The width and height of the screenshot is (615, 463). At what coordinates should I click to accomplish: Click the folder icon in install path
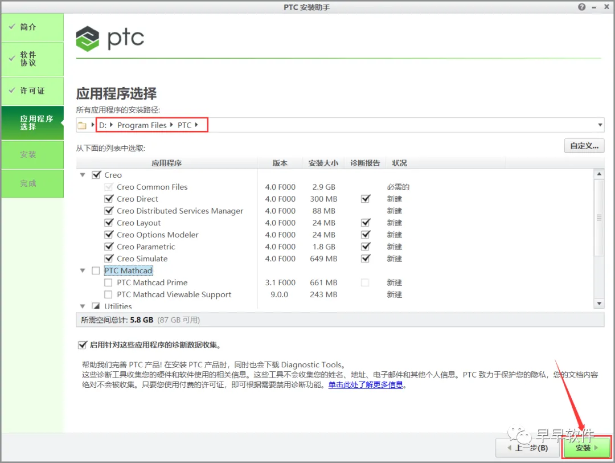click(82, 125)
